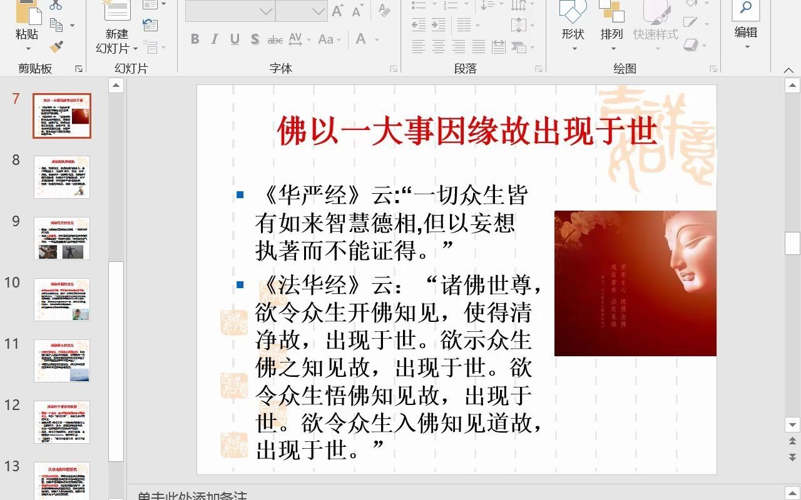The height and width of the screenshot is (500, 801).
Task: Toggle Justify paragraph alignment
Action: [479, 47]
